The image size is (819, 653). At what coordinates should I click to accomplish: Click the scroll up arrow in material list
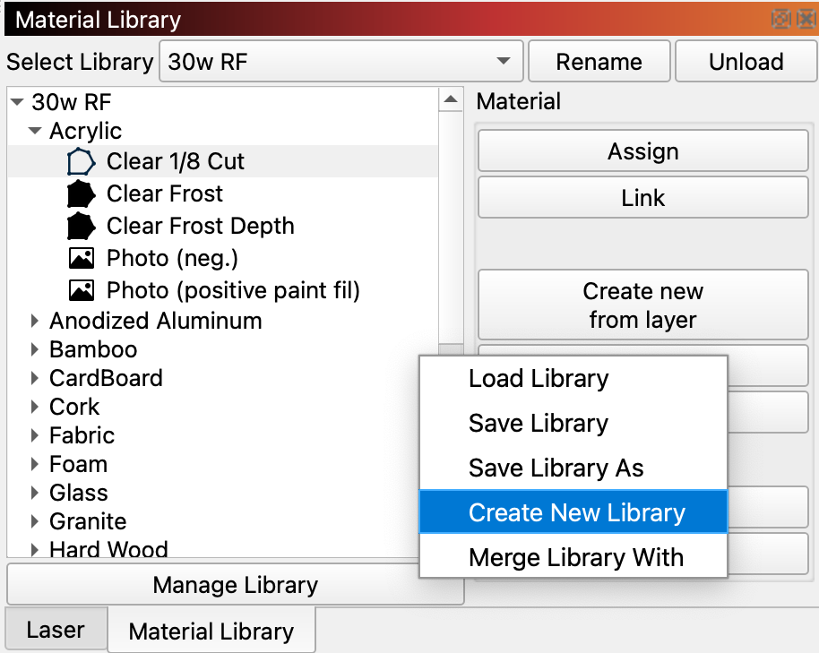coord(451,99)
